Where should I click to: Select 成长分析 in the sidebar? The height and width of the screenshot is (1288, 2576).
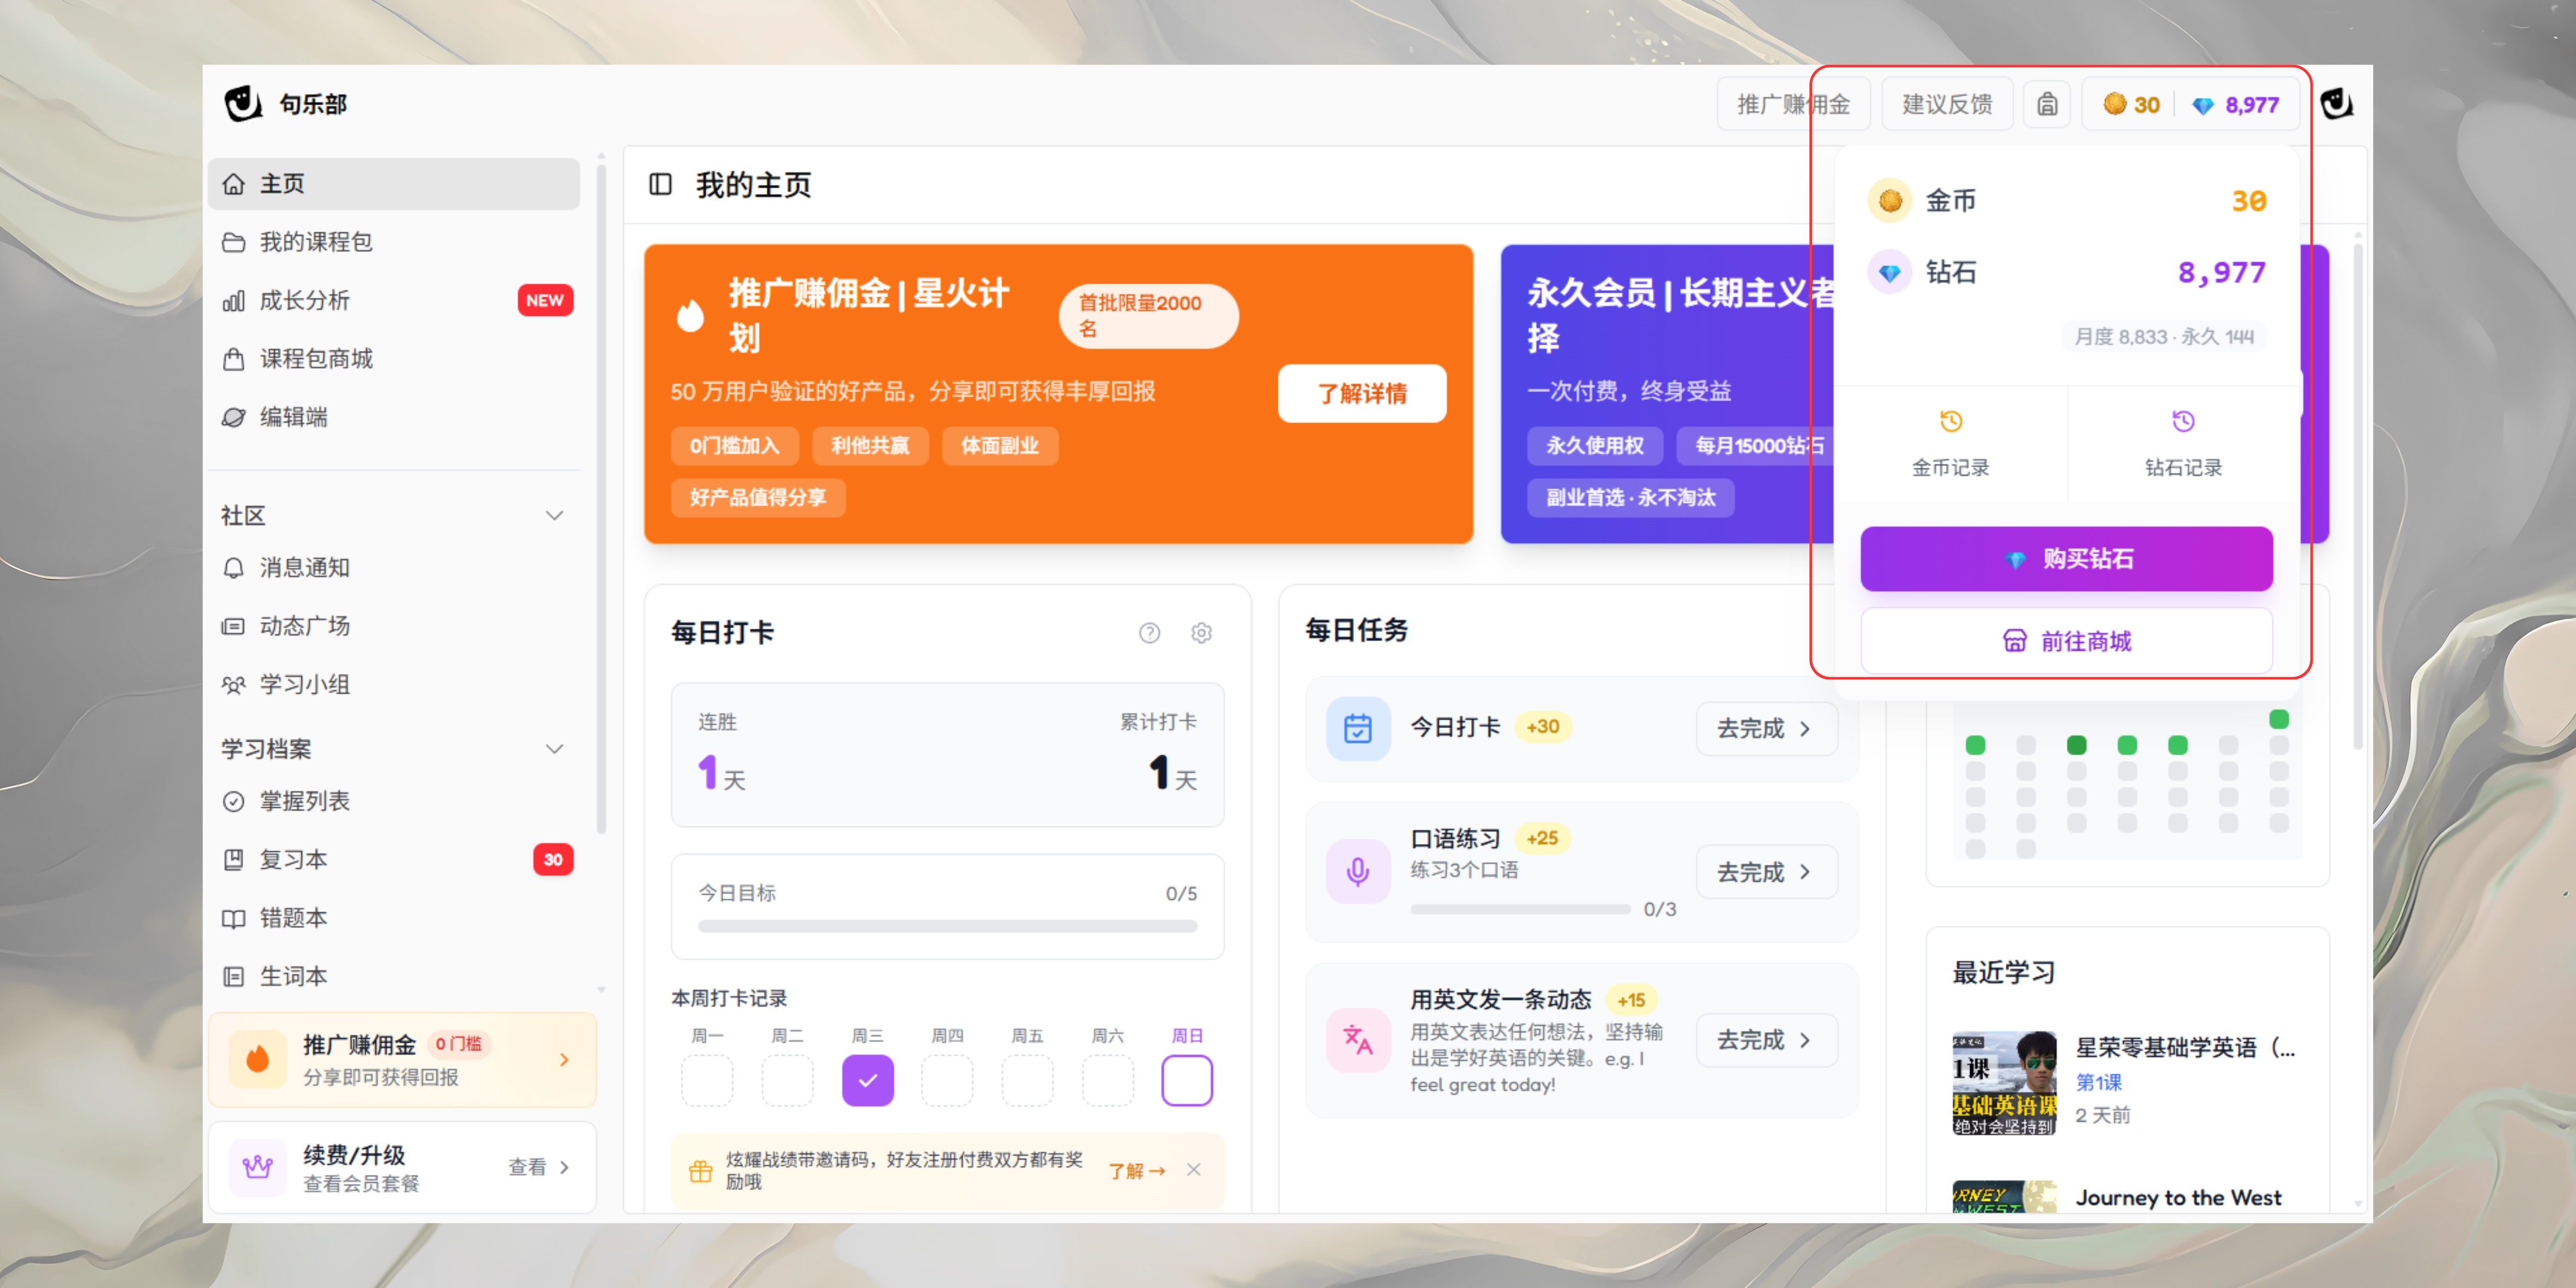click(304, 300)
